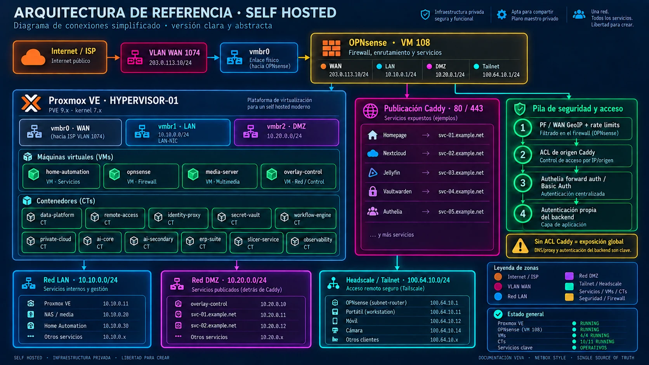Image resolution: width=649 pixels, height=365 pixels.
Task: Click the Red LAN network icon in its header
Action: [x=29, y=284]
